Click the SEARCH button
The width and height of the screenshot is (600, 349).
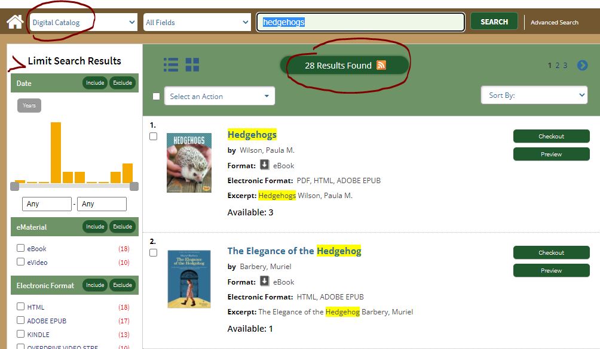pos(494,21)
